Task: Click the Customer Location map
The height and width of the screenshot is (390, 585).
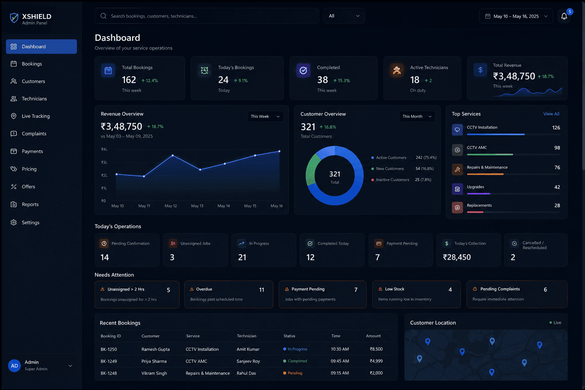Action: (486, 355)
